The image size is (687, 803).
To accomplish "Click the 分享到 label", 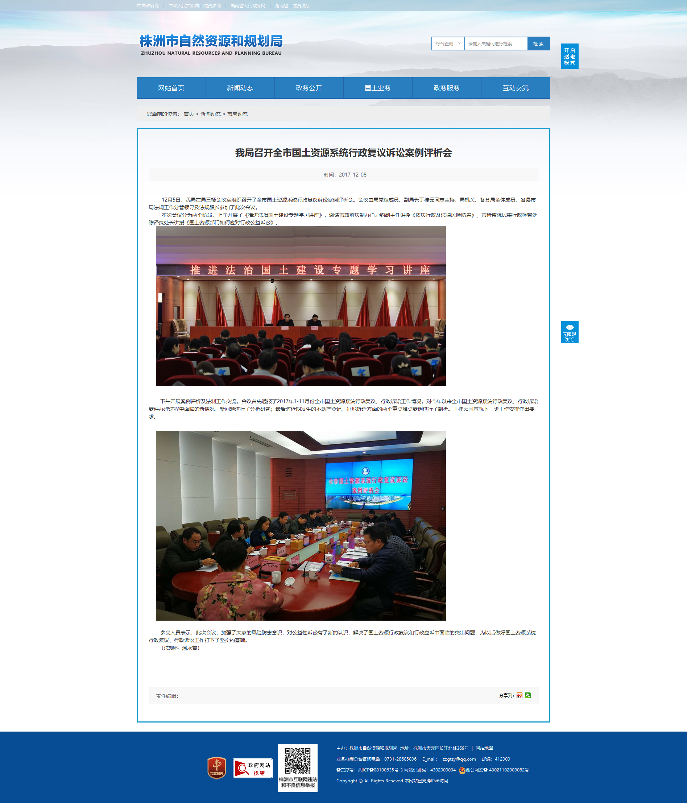I will point(506,696).
